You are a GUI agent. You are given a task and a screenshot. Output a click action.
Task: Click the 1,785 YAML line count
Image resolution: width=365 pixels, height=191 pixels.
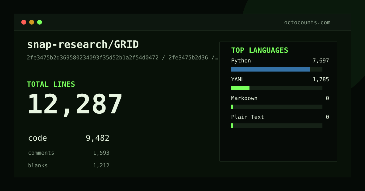[x=321, y=79]
